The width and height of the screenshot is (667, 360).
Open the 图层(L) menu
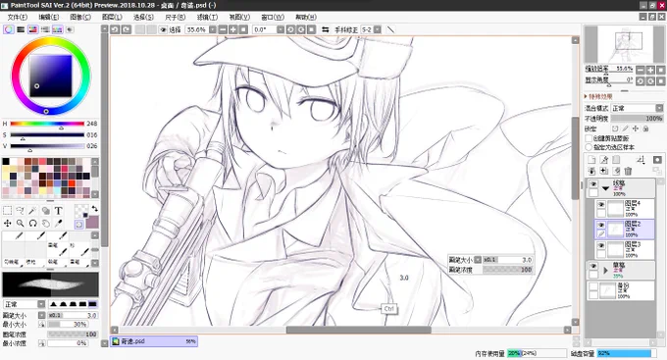[x=112, y=17]
